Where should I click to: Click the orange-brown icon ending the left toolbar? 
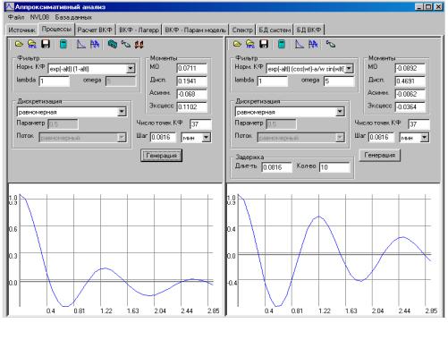[139, 45]
